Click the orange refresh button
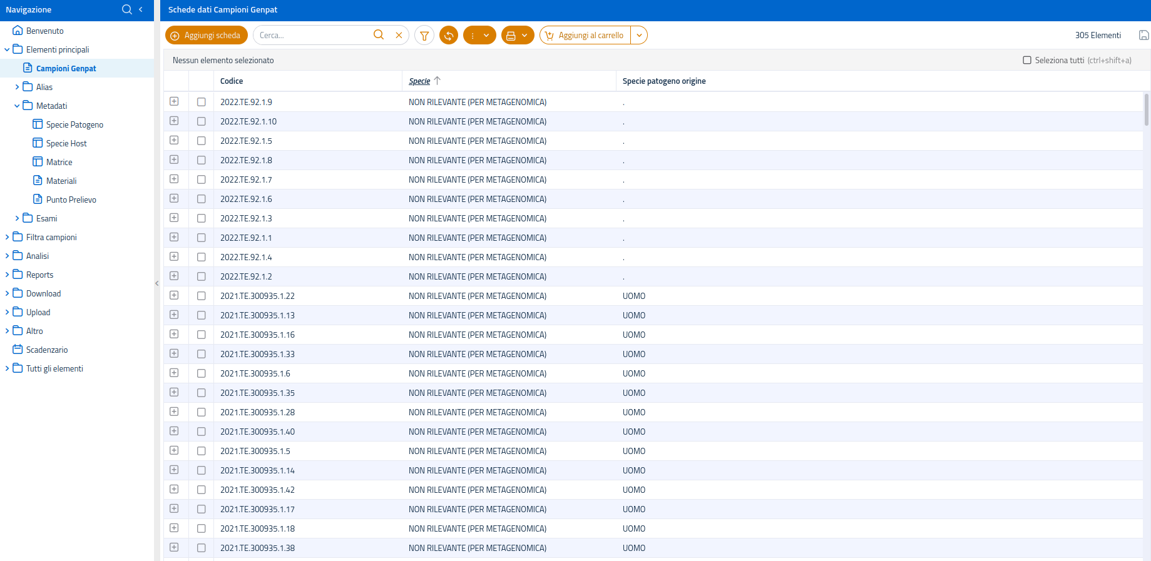 tap(449, 36)
